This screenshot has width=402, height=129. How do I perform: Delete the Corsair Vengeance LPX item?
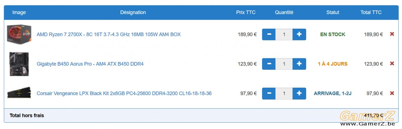coord(392,93)
